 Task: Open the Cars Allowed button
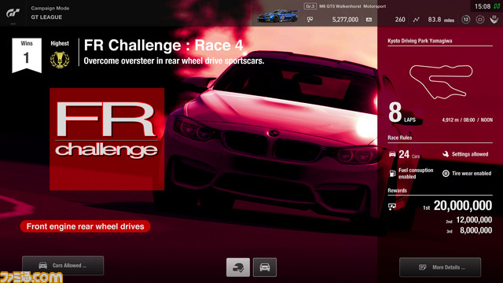[x=63, y=266]
